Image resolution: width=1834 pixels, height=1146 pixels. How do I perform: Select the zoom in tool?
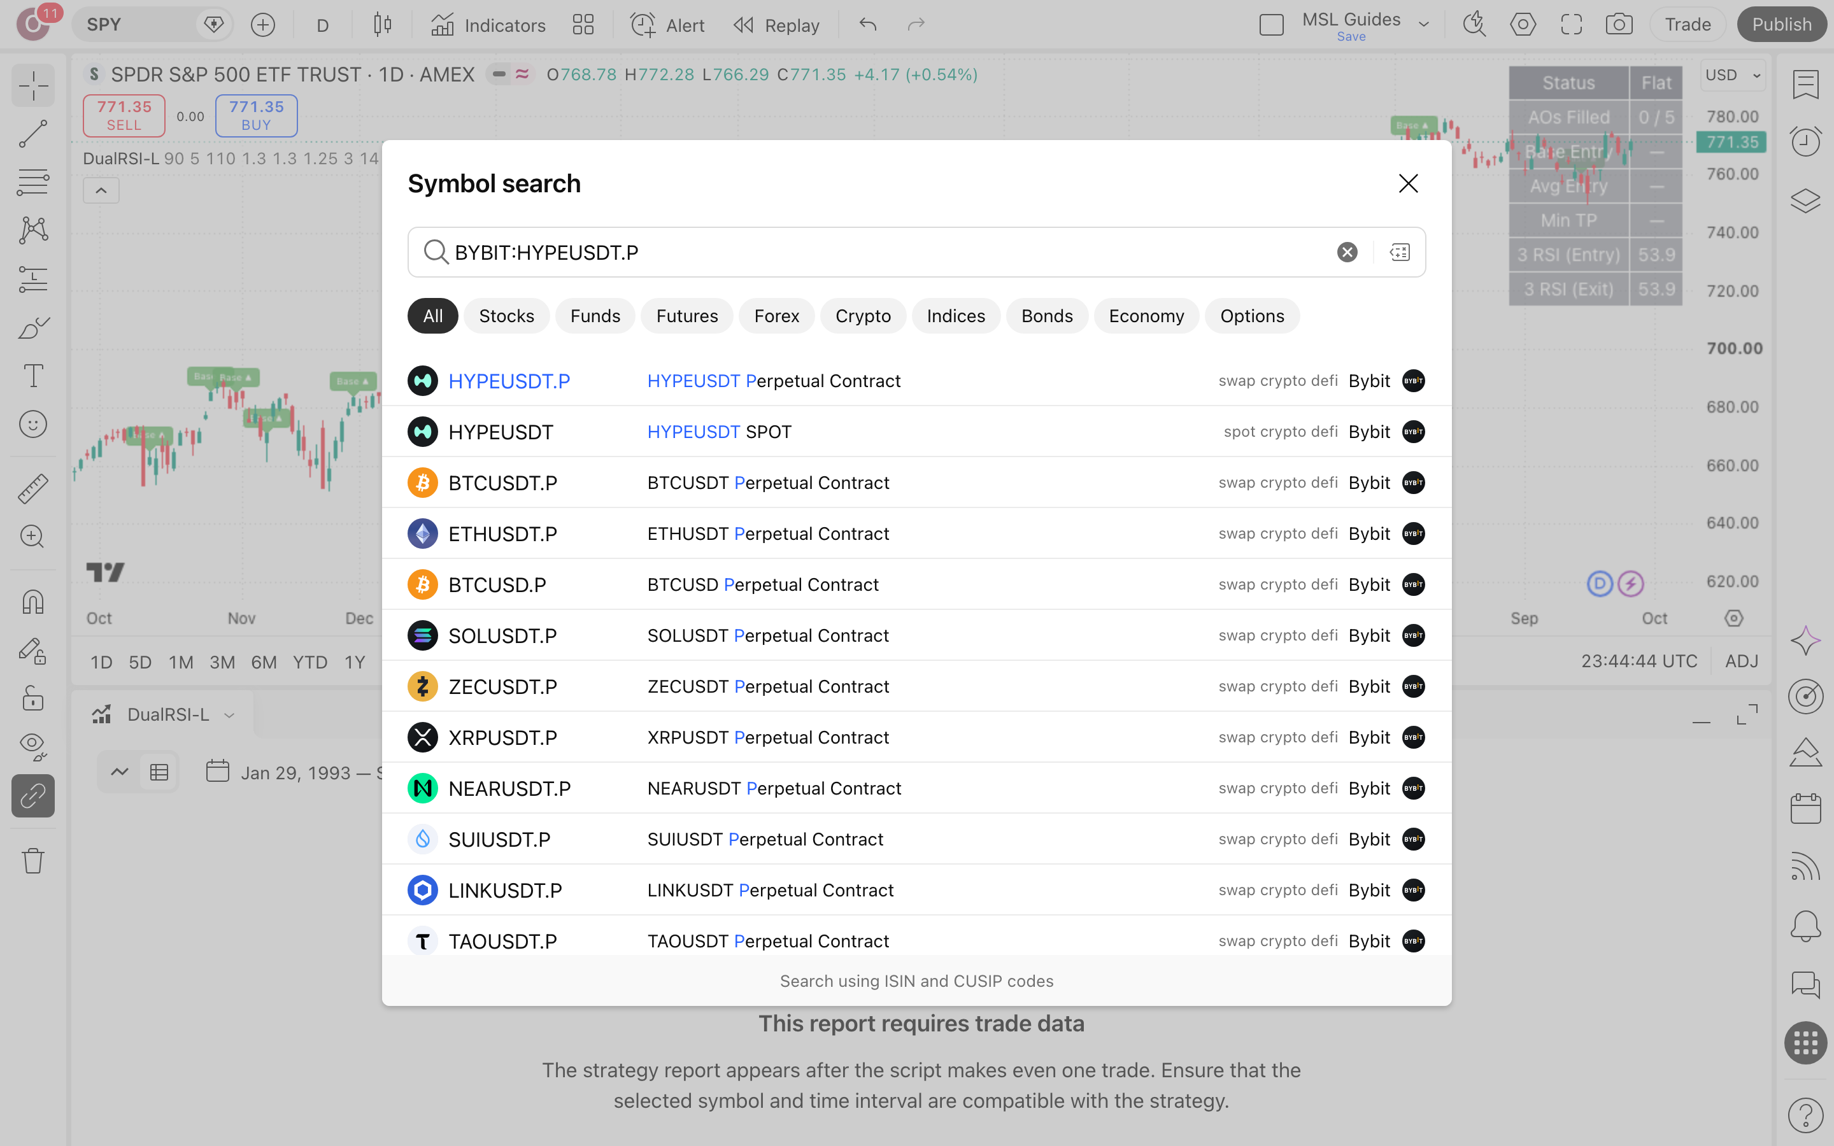[x=33, y=537]
